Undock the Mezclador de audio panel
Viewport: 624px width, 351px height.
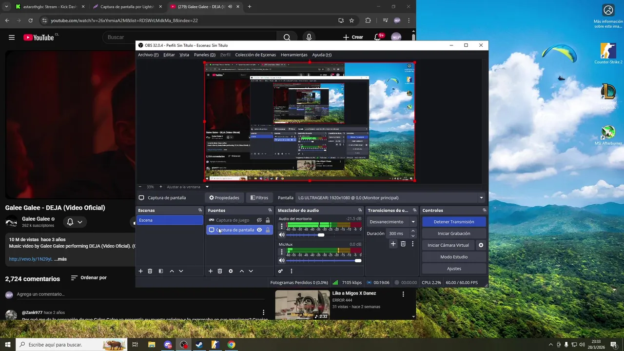[360, 211]
